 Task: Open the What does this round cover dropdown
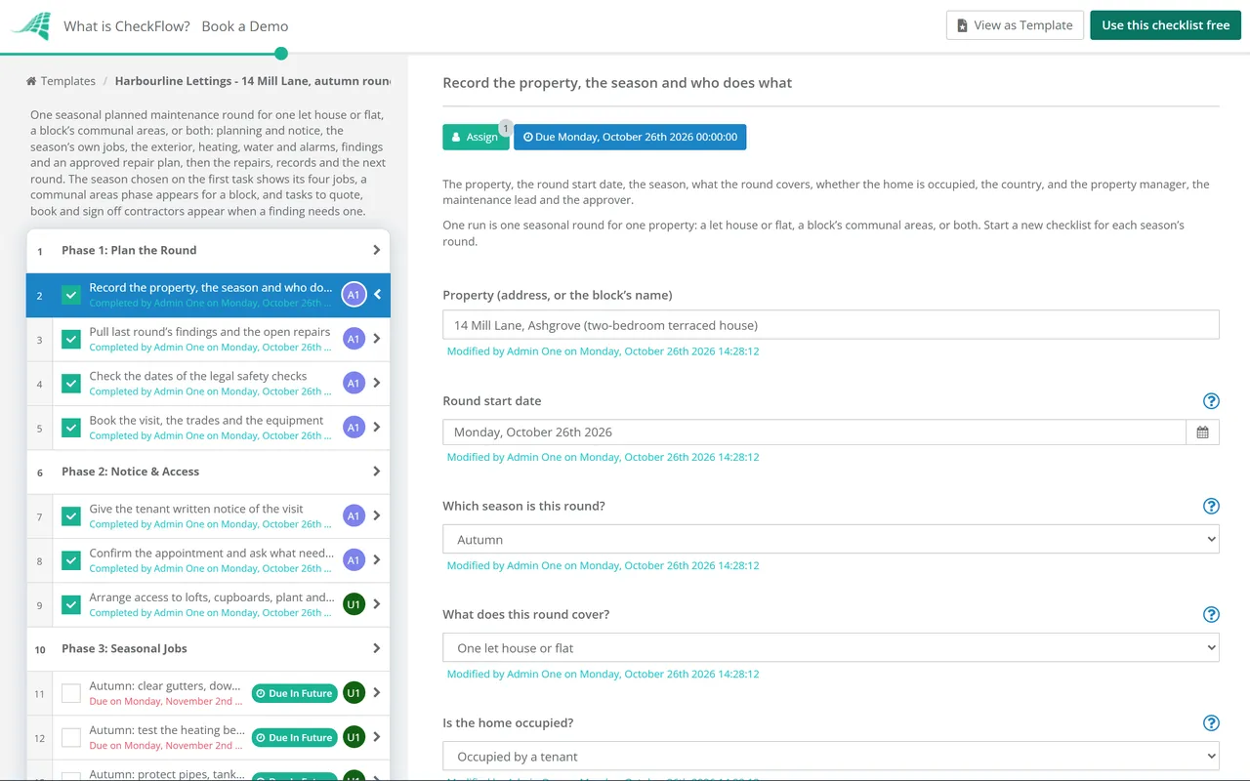tap(831, 648)
